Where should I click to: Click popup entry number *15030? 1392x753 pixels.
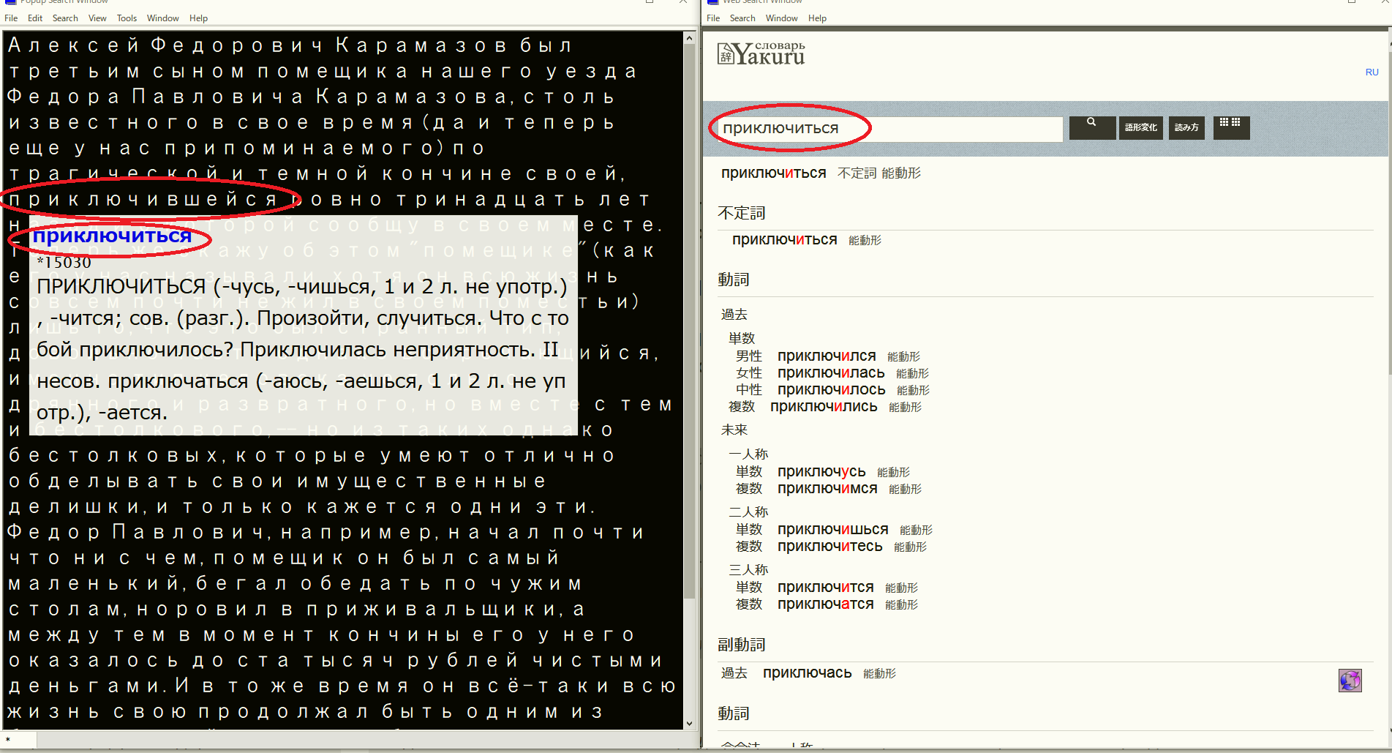pos(64,262)
